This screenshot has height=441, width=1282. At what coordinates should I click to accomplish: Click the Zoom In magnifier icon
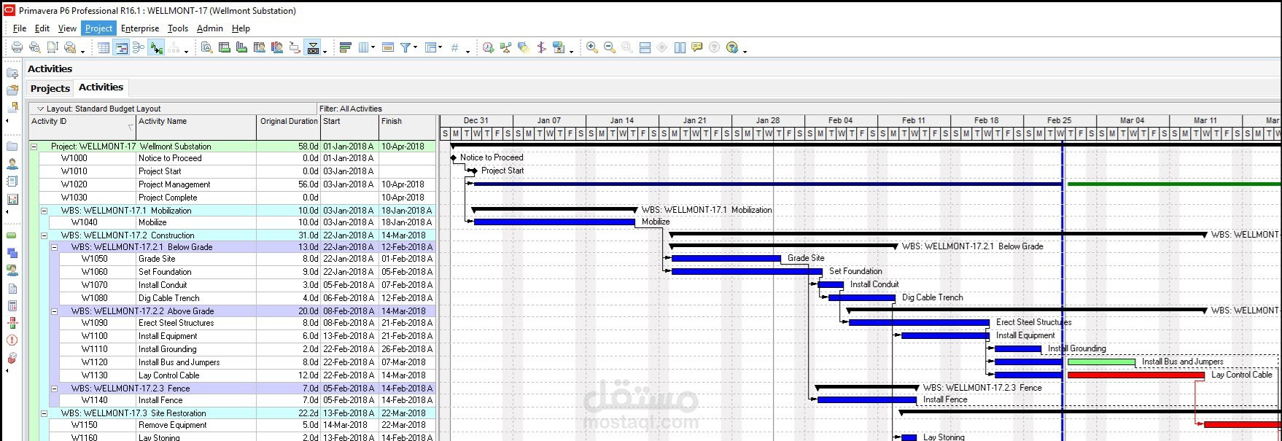pyautogui.click(x=592, y=47)
